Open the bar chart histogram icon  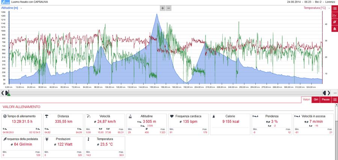(x=335, y=28)
